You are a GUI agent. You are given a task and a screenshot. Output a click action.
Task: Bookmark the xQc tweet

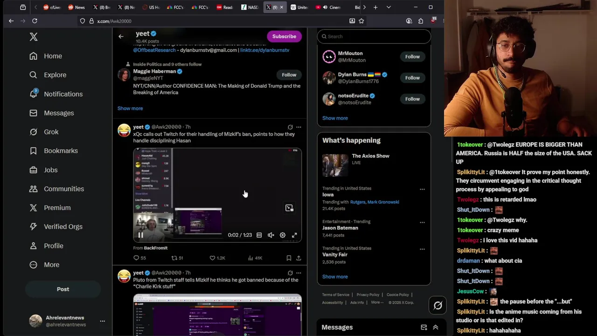point(289,258)
